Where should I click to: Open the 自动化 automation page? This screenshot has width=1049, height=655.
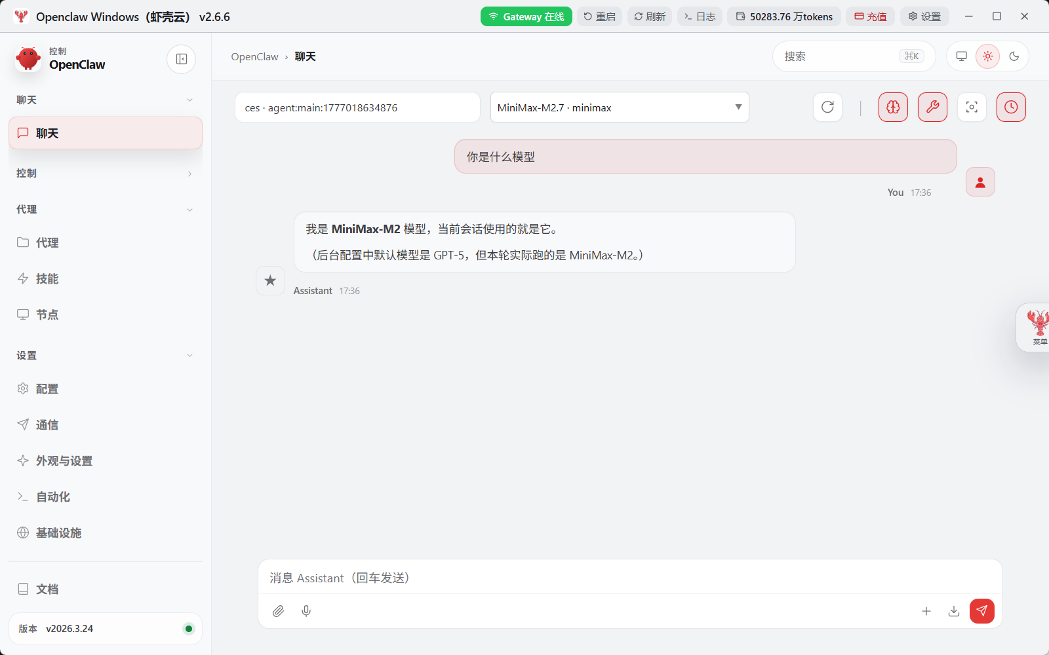click(106, 496)
